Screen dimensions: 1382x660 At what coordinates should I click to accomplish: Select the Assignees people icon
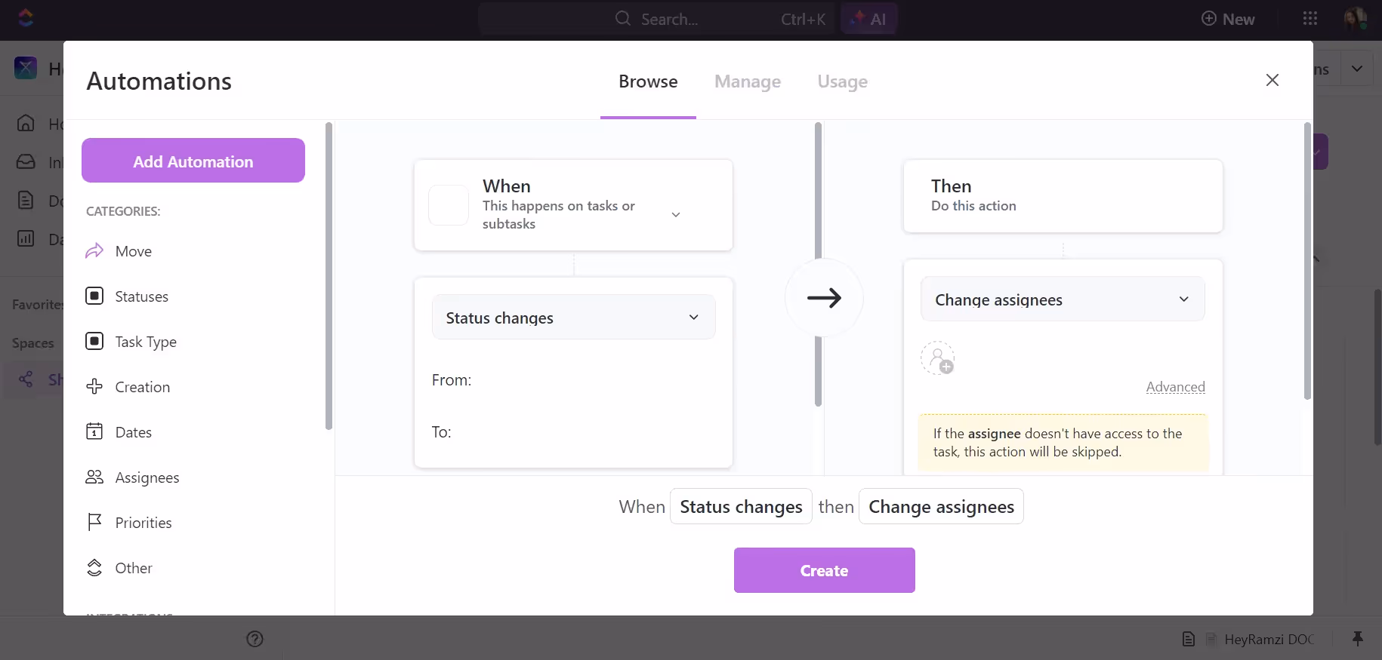pos(94,477)
